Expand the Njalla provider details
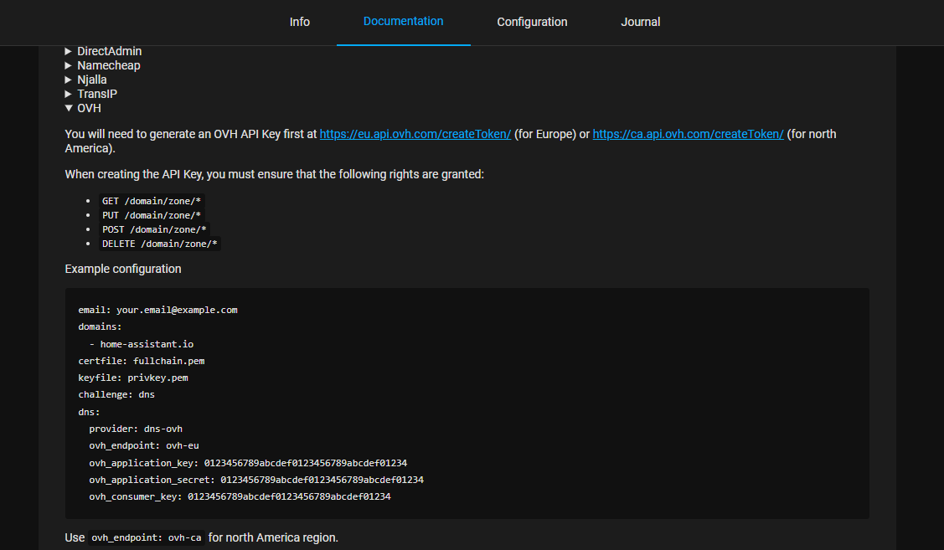 pos(85,80)
